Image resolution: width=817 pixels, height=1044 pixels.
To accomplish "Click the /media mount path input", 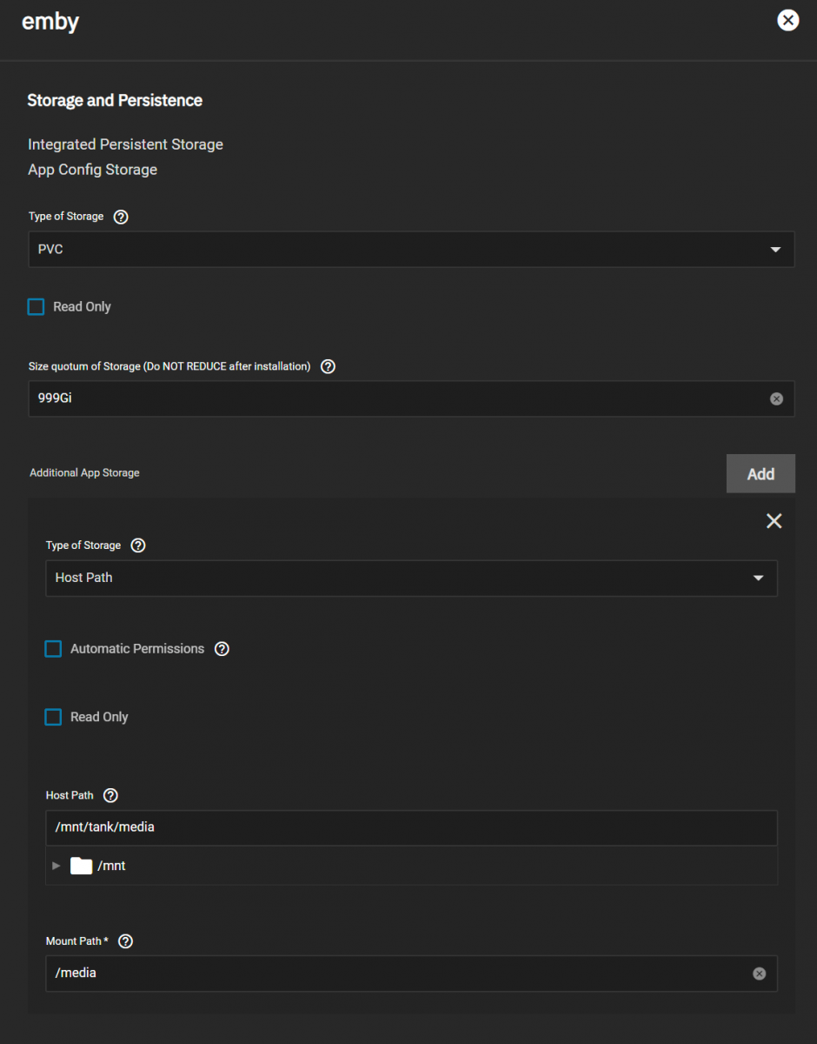I will coord(411,974).
